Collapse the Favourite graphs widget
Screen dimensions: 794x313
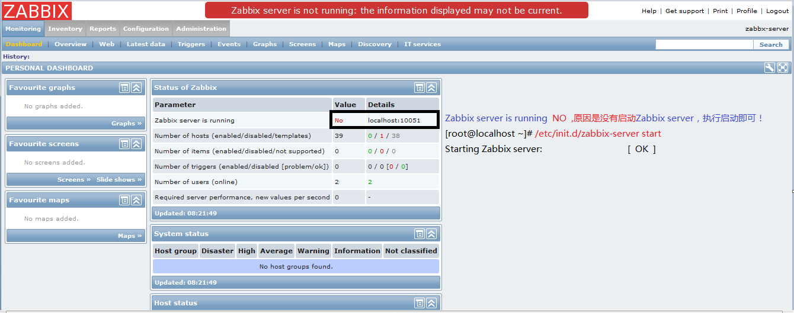[136, 88]
